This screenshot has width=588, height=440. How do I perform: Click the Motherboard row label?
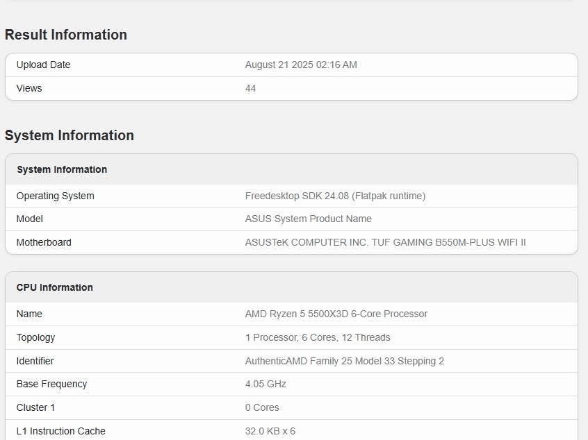(x=44, y=242)
